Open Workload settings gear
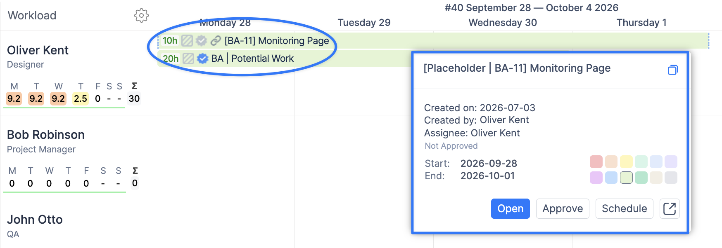Image resolution: width=722 pixels, height=248 pixels. 141,16
